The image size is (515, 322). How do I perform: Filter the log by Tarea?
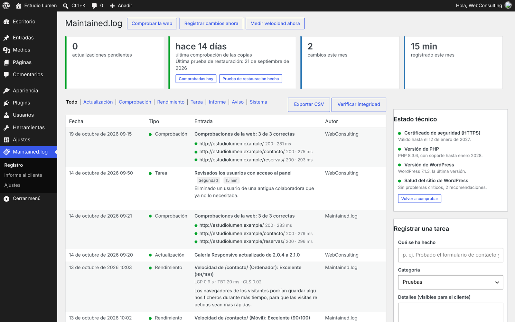pyautogui.click(x=197, y=102)
